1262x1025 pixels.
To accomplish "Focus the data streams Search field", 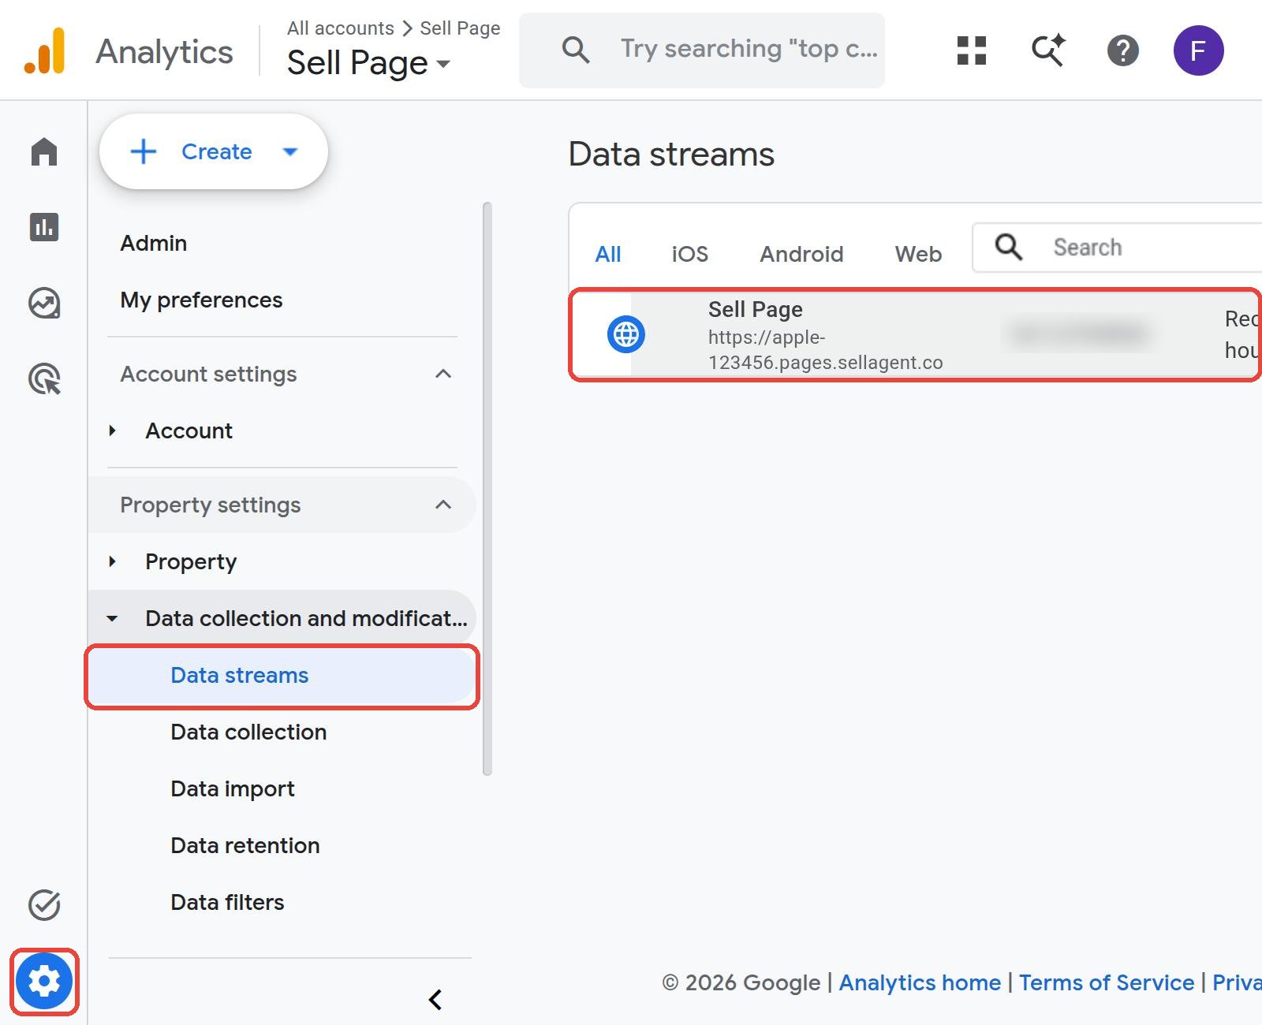I will tap(1117, 248).
